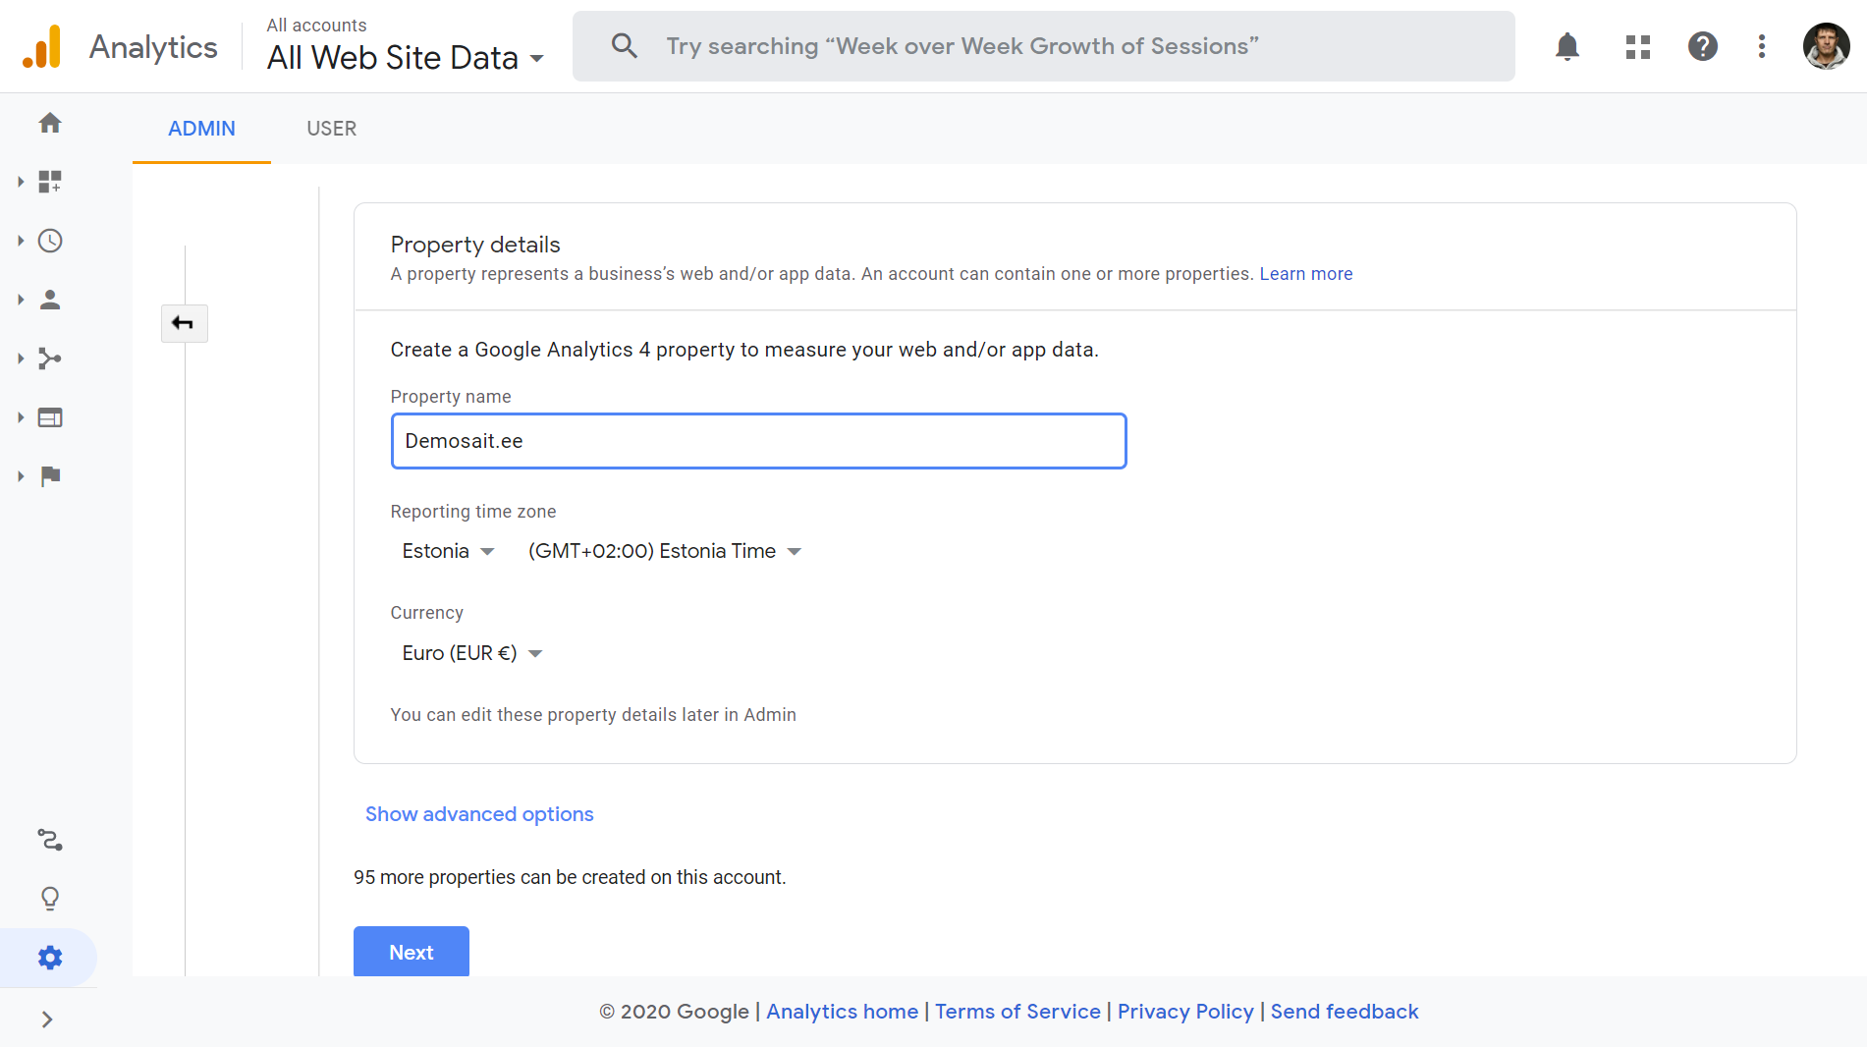Go to the Home icon in sidebar
This screenshot has height=1047, width=1867.
50,123
